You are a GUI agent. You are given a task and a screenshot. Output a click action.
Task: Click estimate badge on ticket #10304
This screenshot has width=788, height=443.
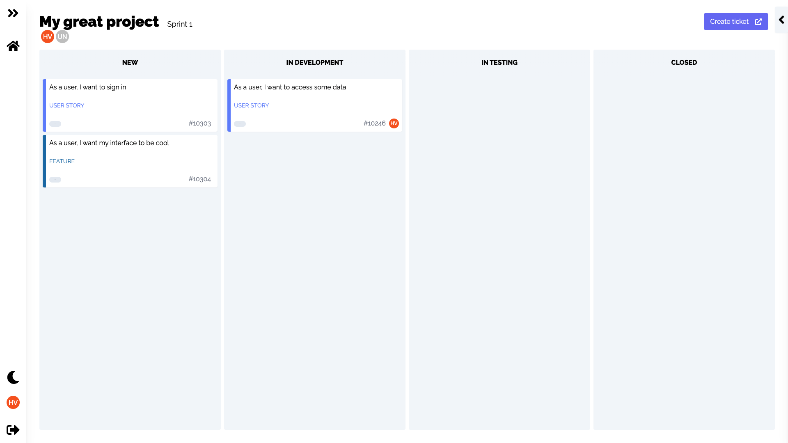tap(55, 180)
